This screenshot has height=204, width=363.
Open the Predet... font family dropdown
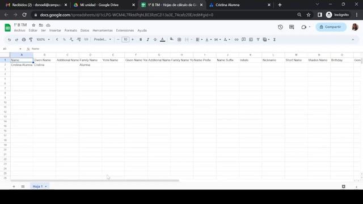tap(102, 40)
